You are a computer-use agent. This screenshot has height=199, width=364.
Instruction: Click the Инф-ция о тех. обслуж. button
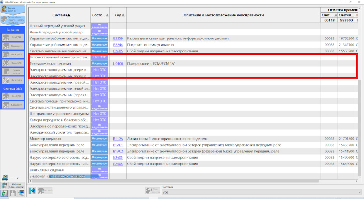pos(16,185)
